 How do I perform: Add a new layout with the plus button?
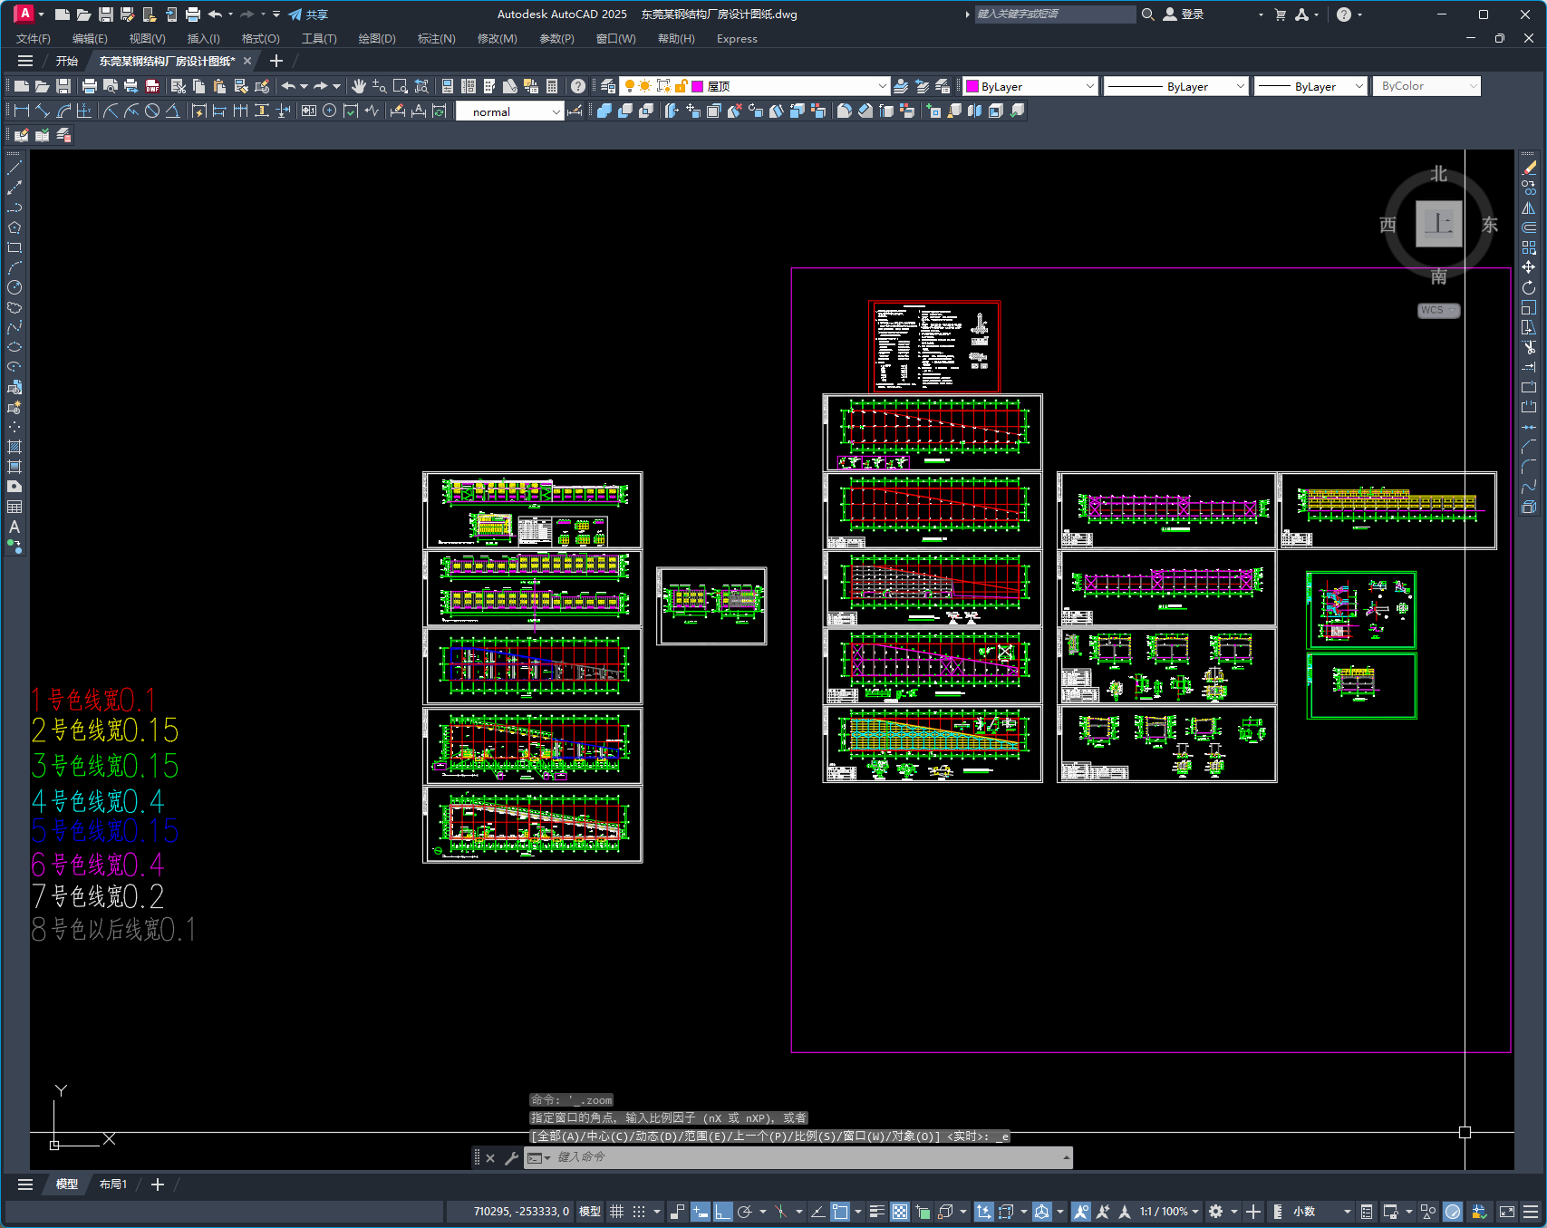[x=158, y=1184]
